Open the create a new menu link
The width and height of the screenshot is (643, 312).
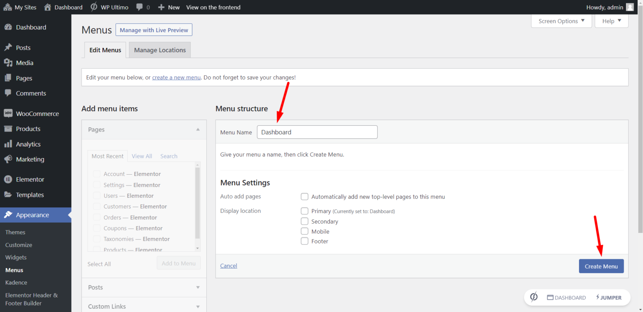click(x=176, y=77)
